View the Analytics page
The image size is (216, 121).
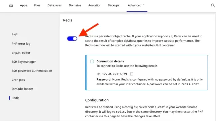(94, 5)
